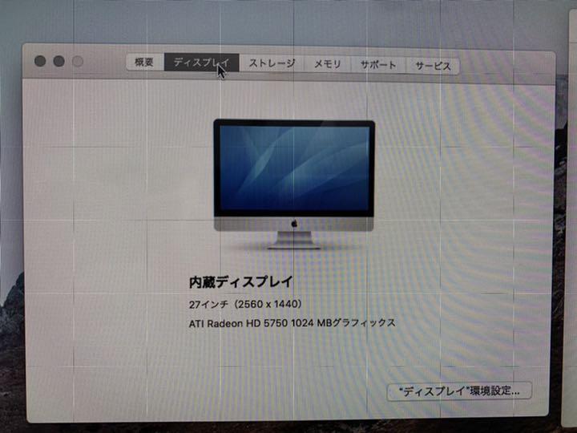577x433 pixels.
Task: Click the iMac display image
Action: point(293,184)
